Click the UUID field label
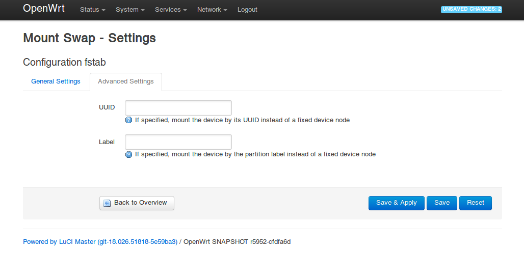The width and height of the screenshot is (524, 278). [x=107, y=107]
